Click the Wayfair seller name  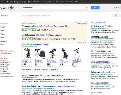point(75,66)
